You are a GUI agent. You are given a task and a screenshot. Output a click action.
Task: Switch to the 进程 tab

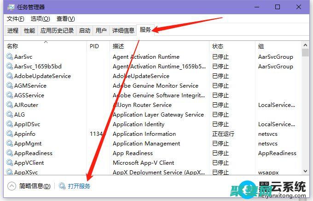click(13, 31)
